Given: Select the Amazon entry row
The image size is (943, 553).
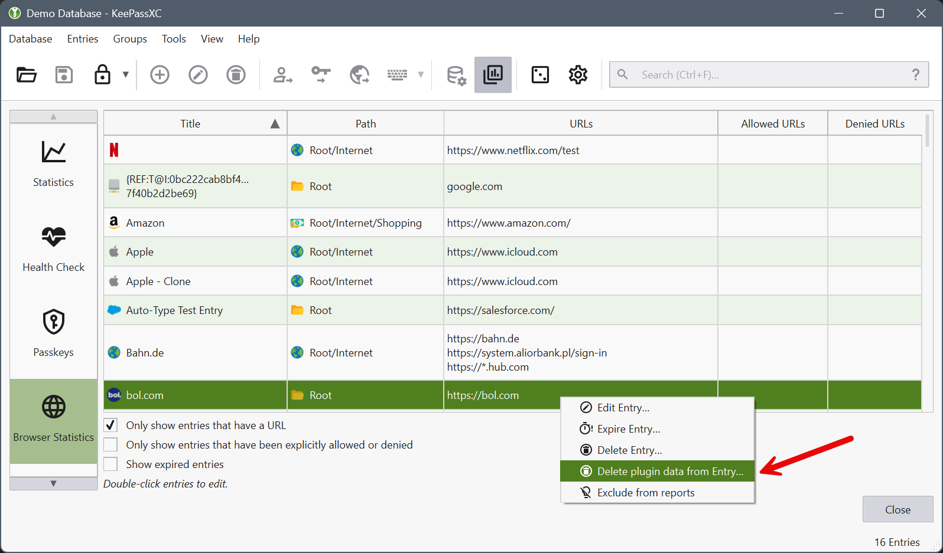Looking at the screenshot, I should tap(513, 222).
